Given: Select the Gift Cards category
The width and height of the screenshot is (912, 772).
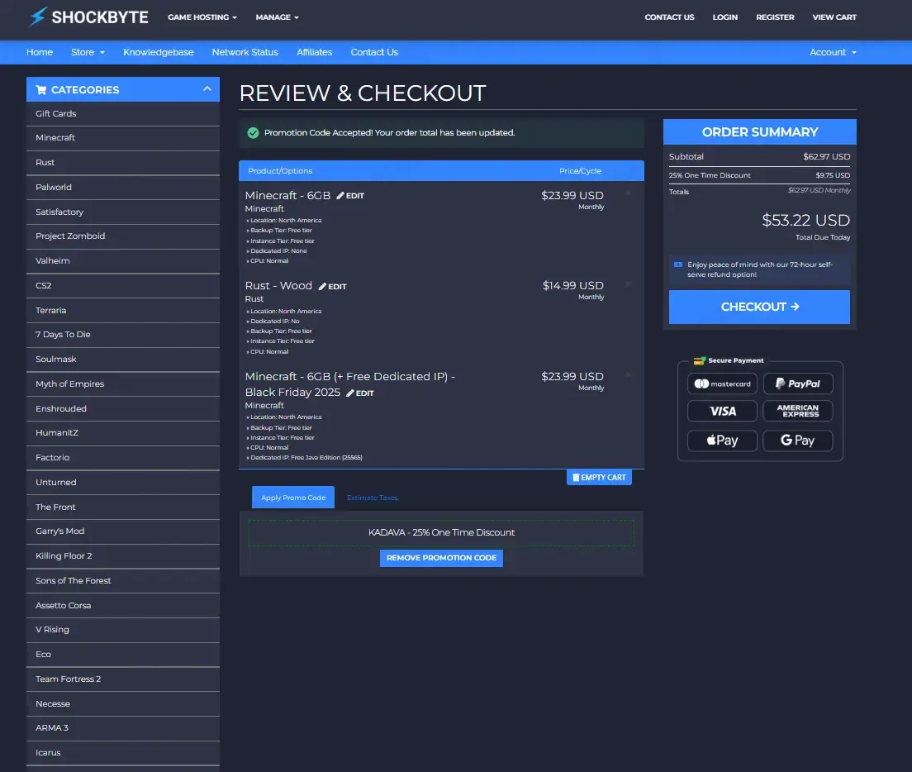Looking at the screenshot, I should click(123, 114).
